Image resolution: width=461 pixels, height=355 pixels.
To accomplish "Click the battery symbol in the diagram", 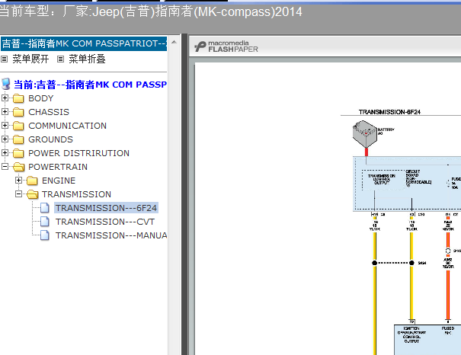I will pos(364,134).
